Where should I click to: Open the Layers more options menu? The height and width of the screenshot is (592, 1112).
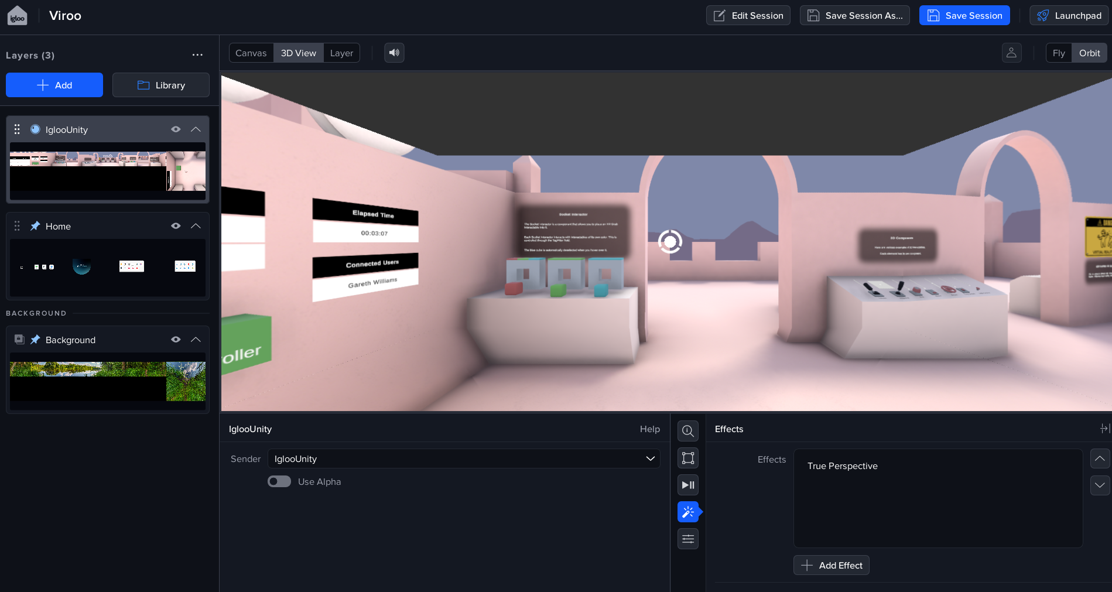click(197, 55)
